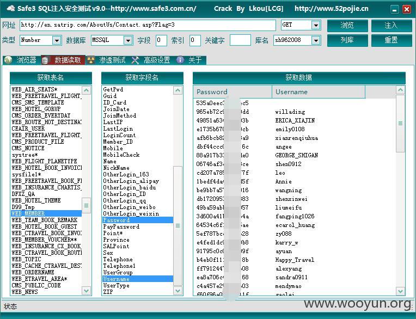Click the ERICA_XIAJIN username row

point(295,120)
